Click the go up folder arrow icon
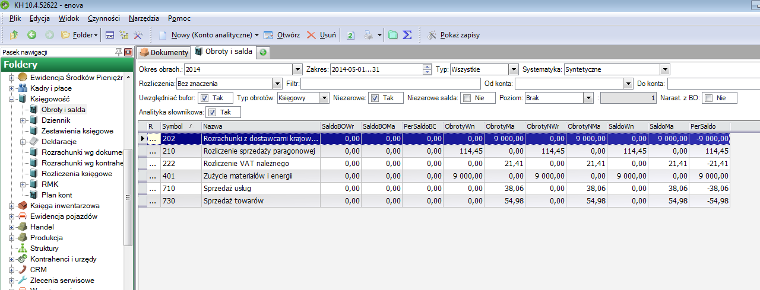This screenshot has height=290, width=760. click(x=14, y=35)
